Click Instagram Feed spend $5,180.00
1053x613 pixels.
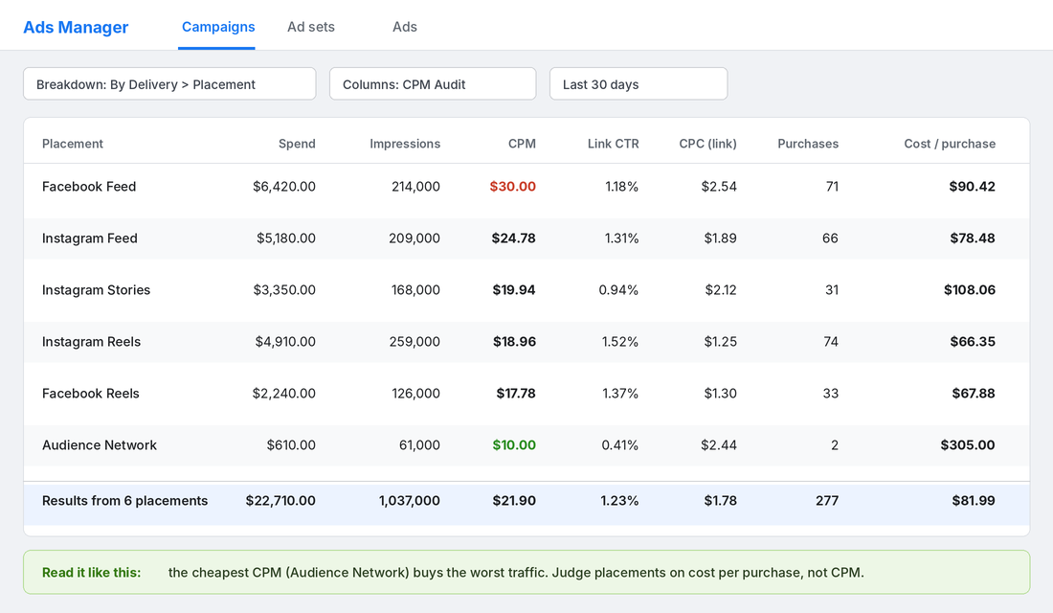tap(286, 238)
